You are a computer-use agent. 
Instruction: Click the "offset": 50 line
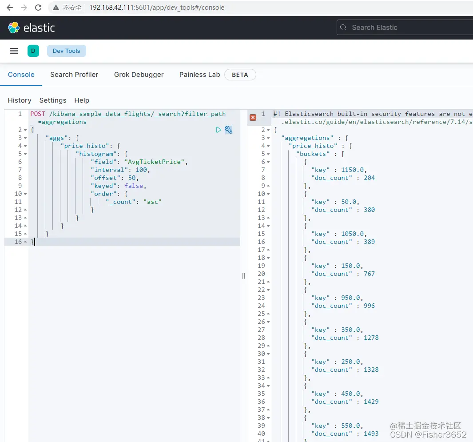(x=114, y=178)
